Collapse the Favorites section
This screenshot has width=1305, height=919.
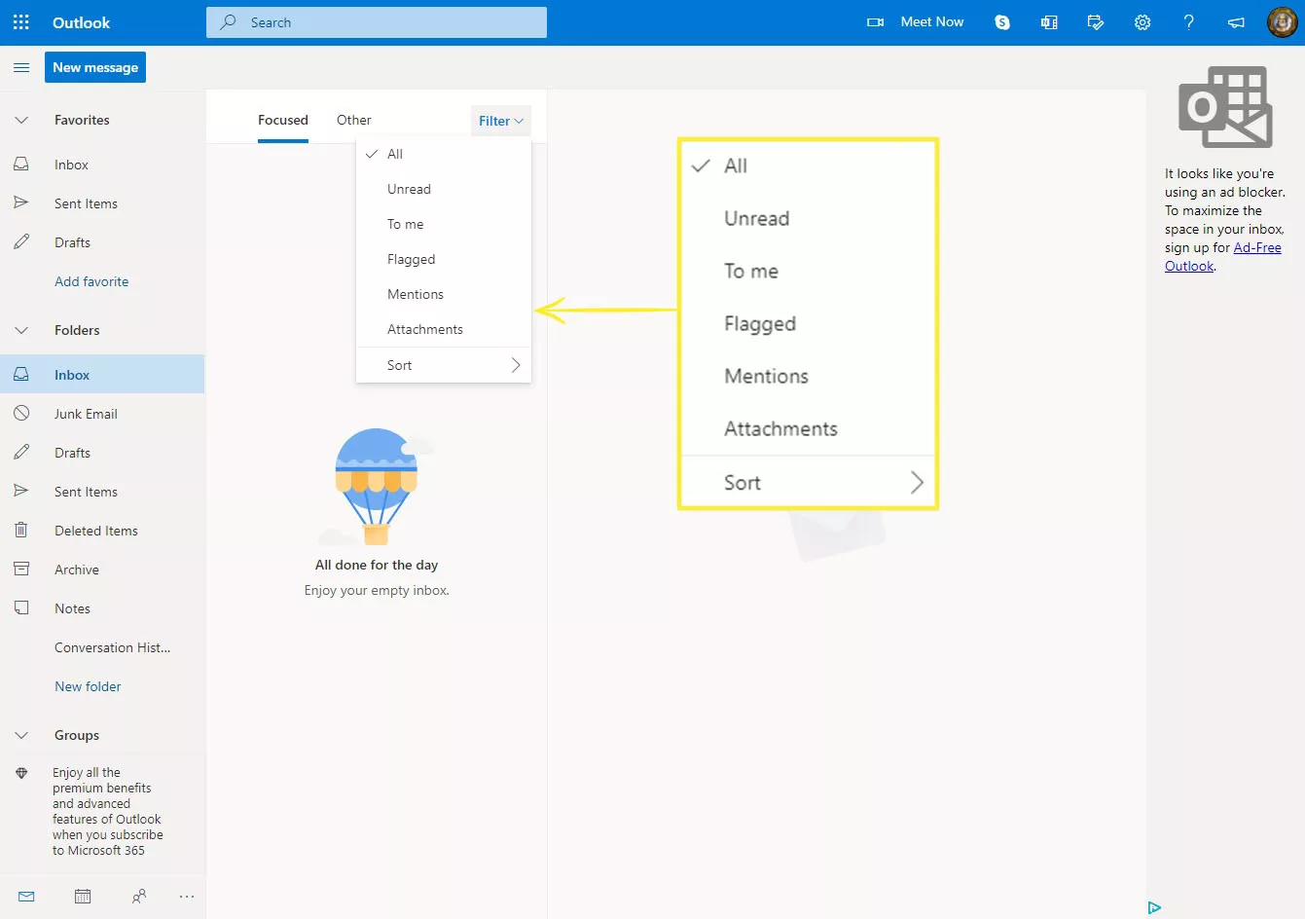click(x=21, y=119)
